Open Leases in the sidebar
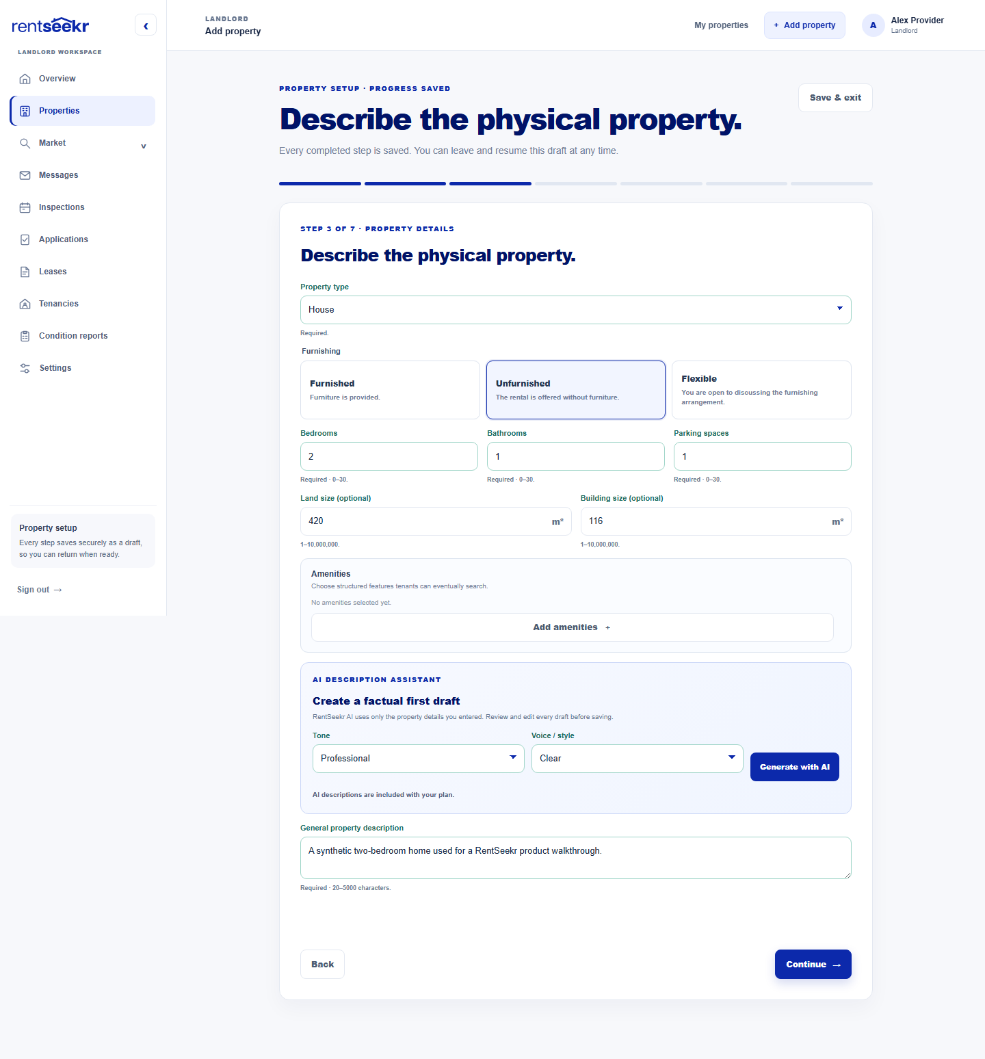 coord(83,272)
